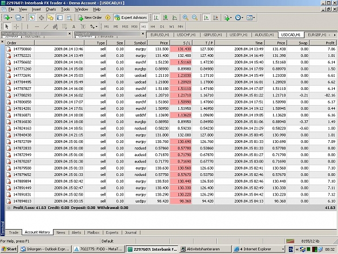Draw horizontal line tool
The width and height of the screenshot is (338, 254).
coord(37,27)
